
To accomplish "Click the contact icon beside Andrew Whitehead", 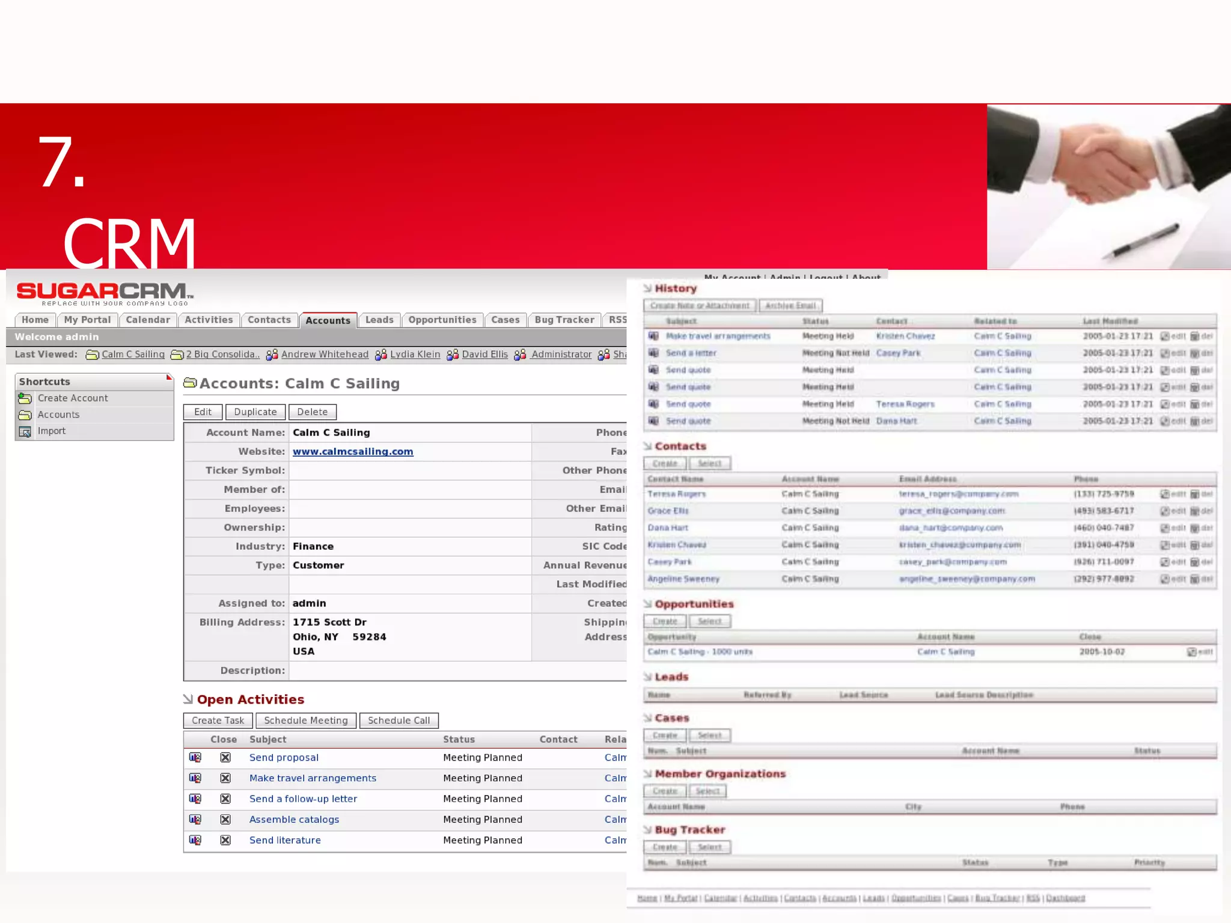I will (272, 355).
